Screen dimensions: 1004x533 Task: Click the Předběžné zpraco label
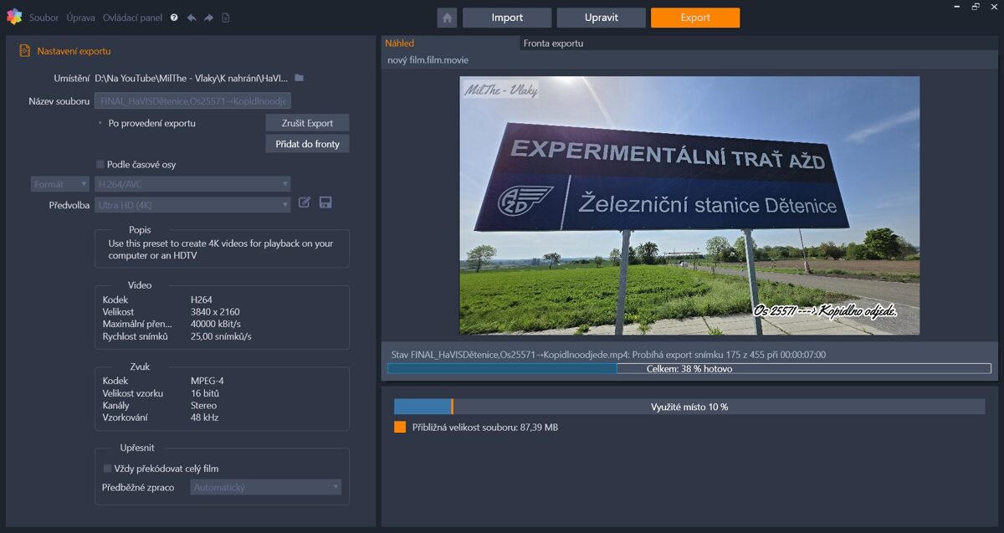point(138,487)
